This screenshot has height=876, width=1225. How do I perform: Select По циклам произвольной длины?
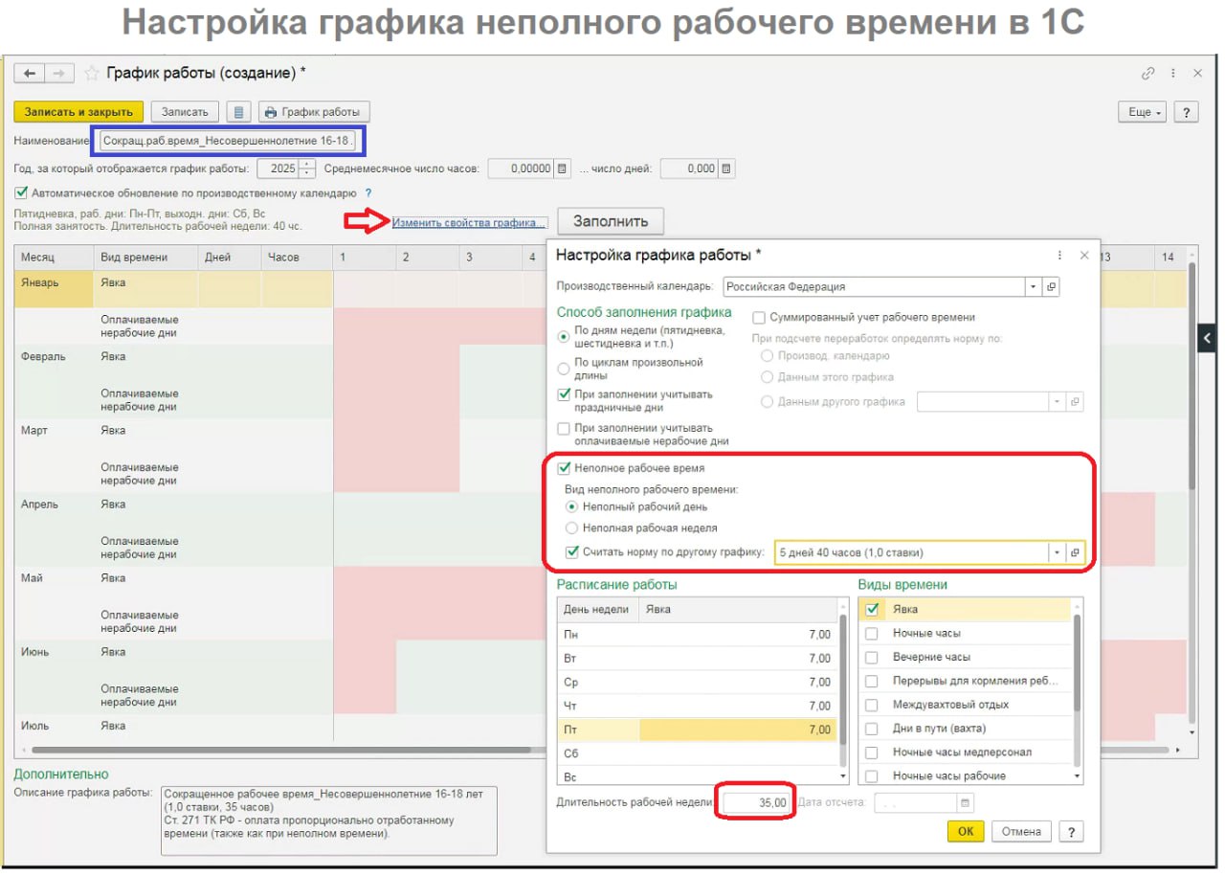(x=564, y=369)
